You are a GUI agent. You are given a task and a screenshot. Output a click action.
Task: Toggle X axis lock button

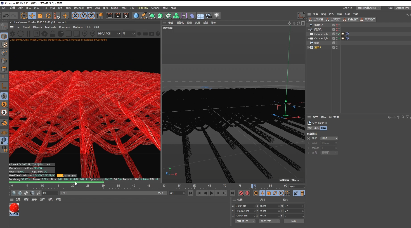pos(75,16)
